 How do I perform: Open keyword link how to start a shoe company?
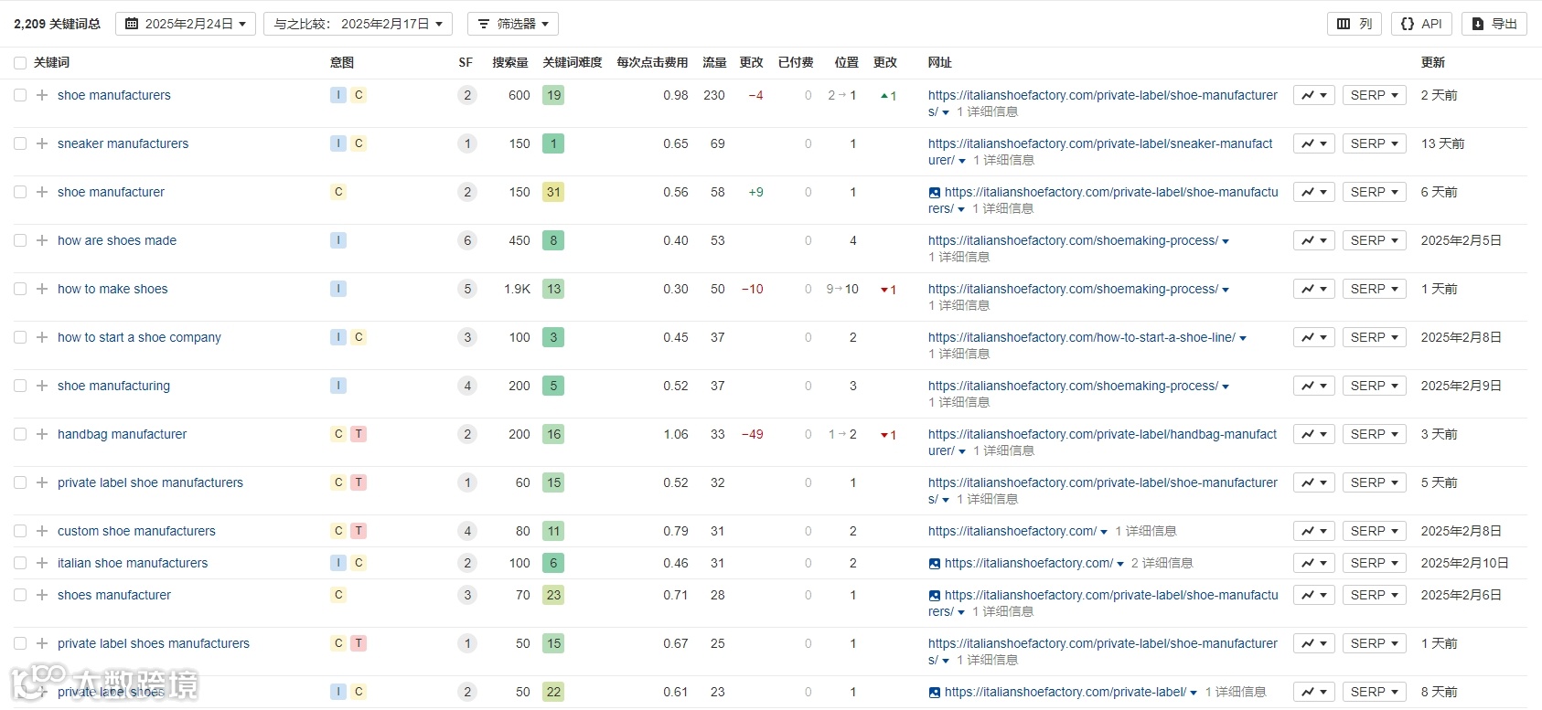[139, 337]
